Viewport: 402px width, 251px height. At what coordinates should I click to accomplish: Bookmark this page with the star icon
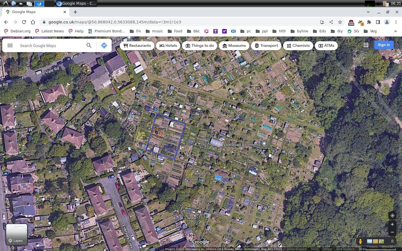click(340, 22)
